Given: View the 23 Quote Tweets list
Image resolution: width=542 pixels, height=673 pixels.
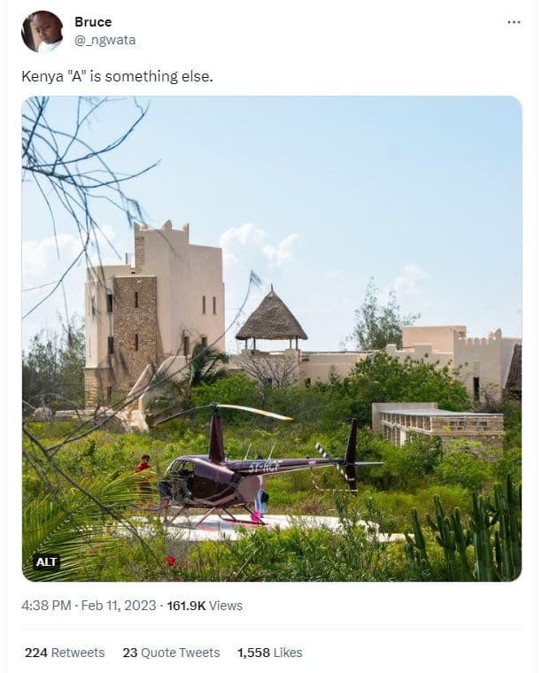Looking at the screenshot, I should pos(171,653).
